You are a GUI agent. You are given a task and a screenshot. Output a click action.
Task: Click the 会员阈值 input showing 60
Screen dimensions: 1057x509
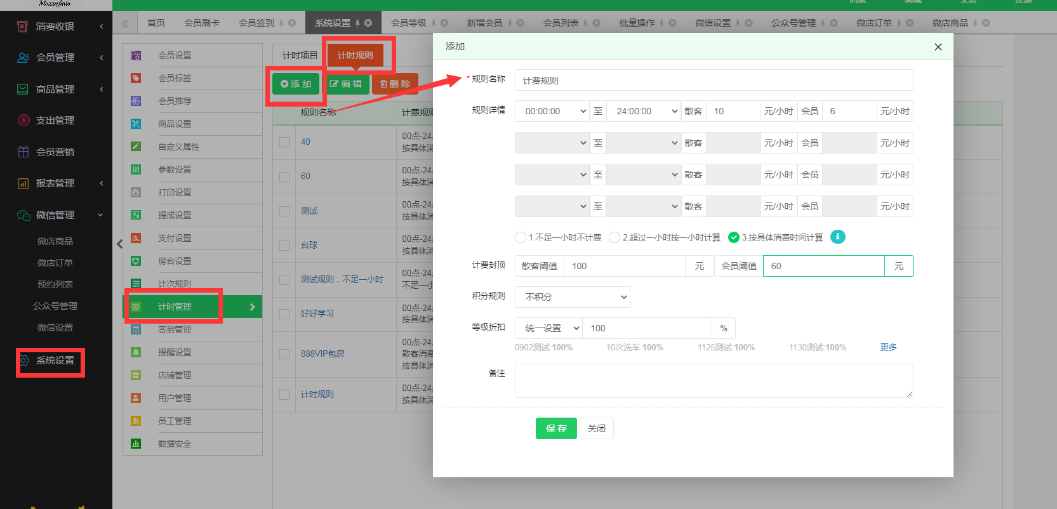pyautogui.click(x=823, y=266)
